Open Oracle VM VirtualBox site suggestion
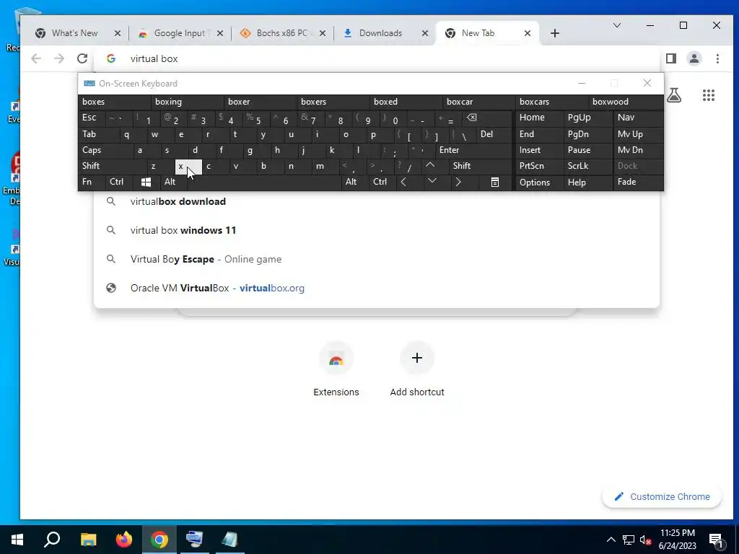The height and width of the screenshot is (554, 739). tap(377, 288)
